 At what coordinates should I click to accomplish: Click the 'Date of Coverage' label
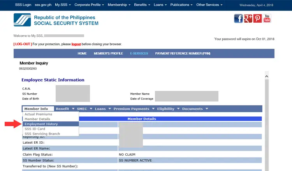point(142,98)
